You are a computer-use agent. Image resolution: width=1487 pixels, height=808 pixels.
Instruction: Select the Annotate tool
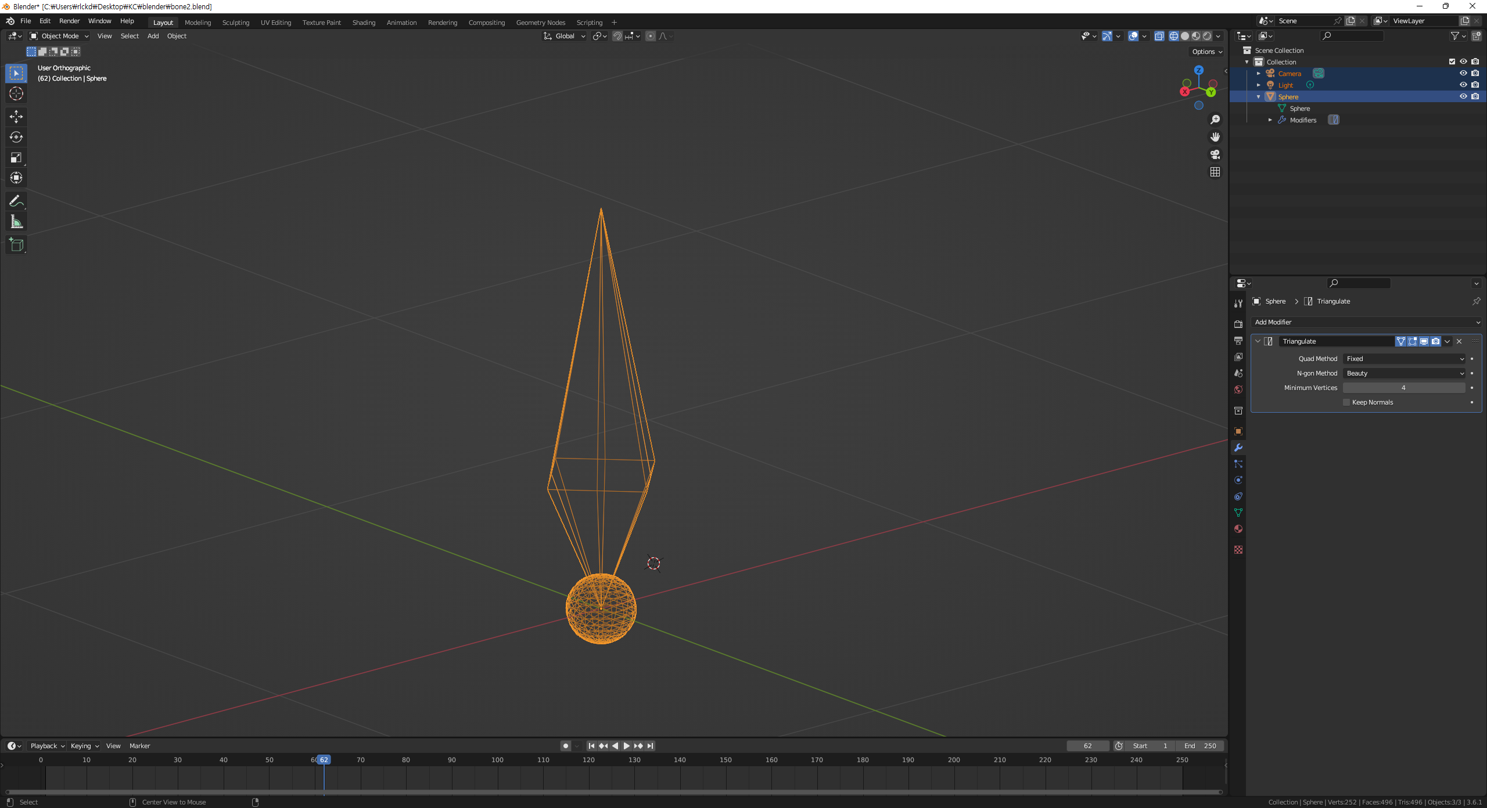[x=16, y=201]
